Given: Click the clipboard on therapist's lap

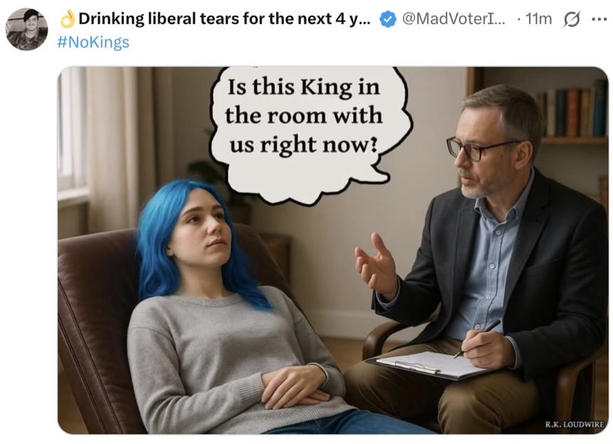Looking at the screenshot, I should point(427,365).
